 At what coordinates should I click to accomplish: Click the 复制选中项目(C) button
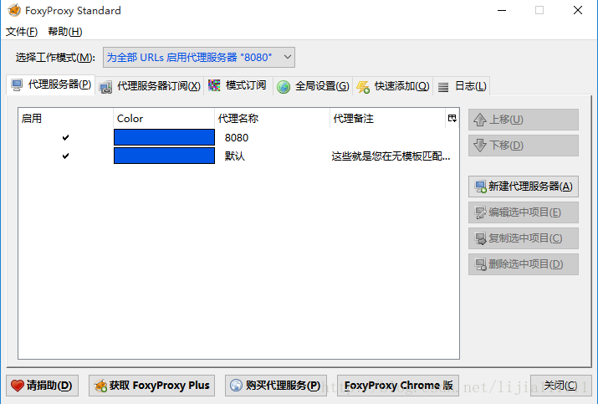[524, 238]
